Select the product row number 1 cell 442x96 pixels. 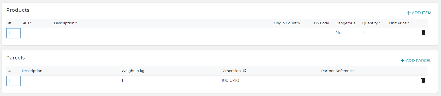tap(13, 33)
